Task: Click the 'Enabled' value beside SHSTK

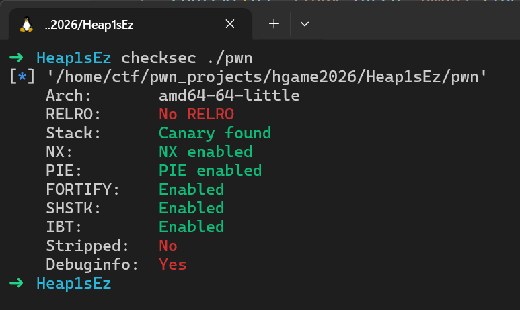Action: click(191, 207)
